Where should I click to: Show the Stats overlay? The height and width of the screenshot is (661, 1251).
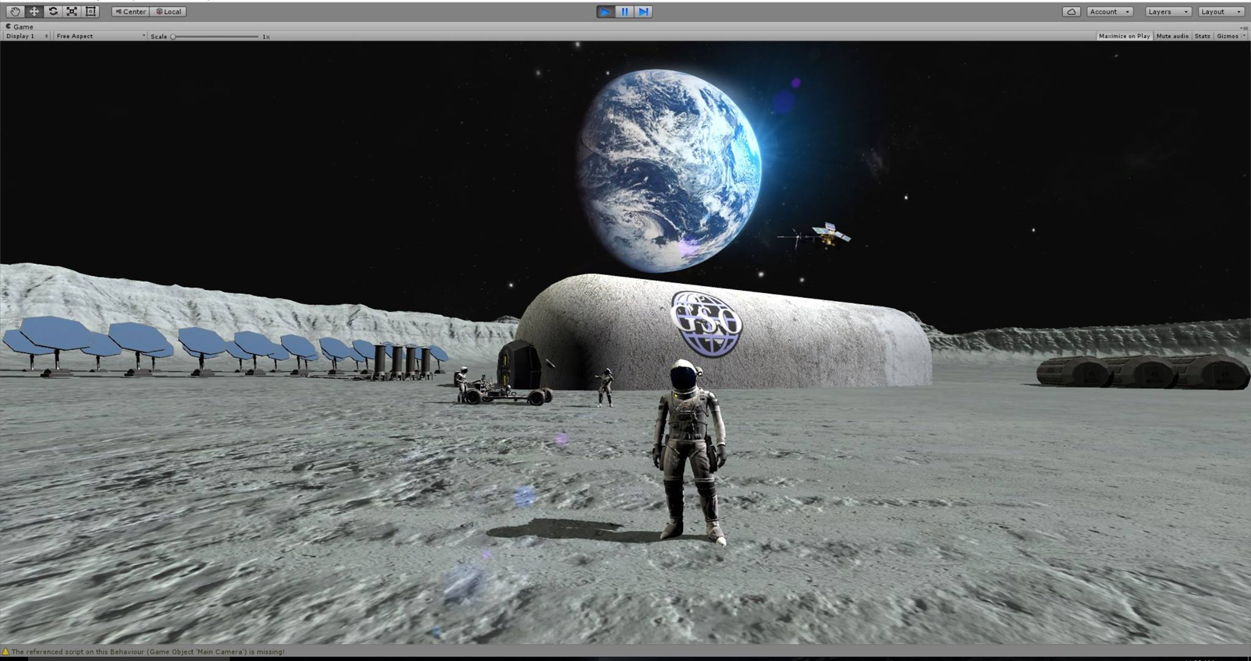click(1202, 36)
